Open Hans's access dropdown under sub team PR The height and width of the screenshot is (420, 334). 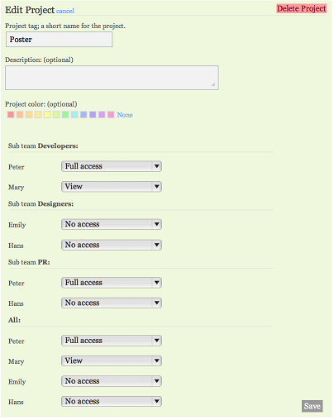(x=112, y=303)
